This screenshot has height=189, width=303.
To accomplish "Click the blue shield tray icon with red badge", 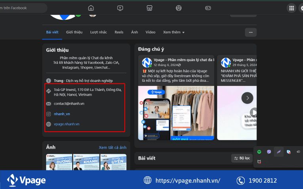I will tap(288, 152).
